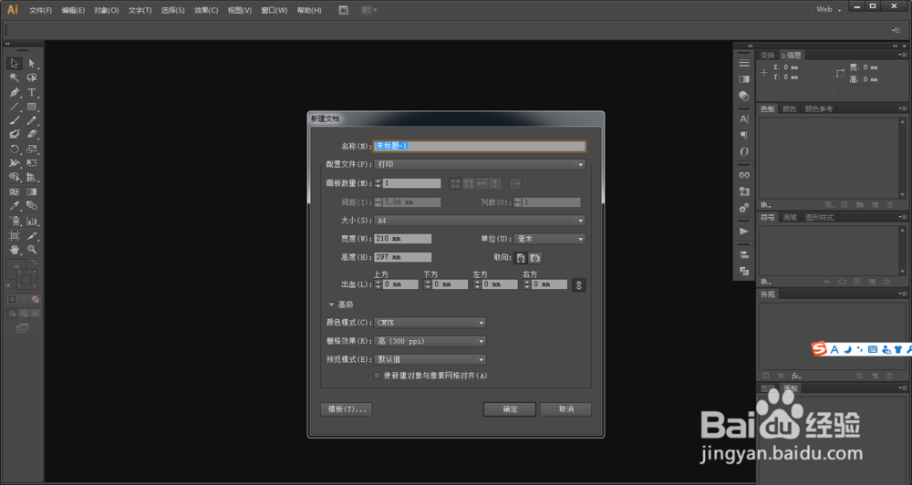912x485 pixels.
Task: Open the size dropdown showing A4
Action: click(x=480, y=221)
